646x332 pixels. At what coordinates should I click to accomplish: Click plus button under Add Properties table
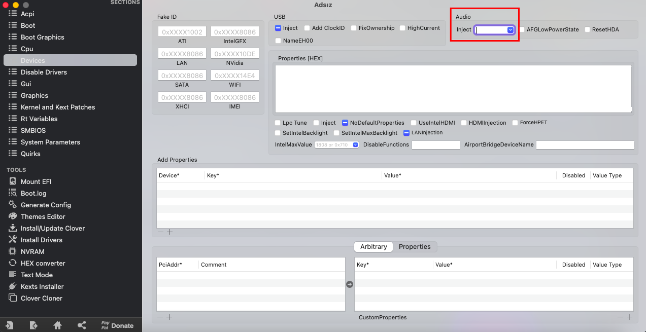pyautogui.click(x=170, y=232)
